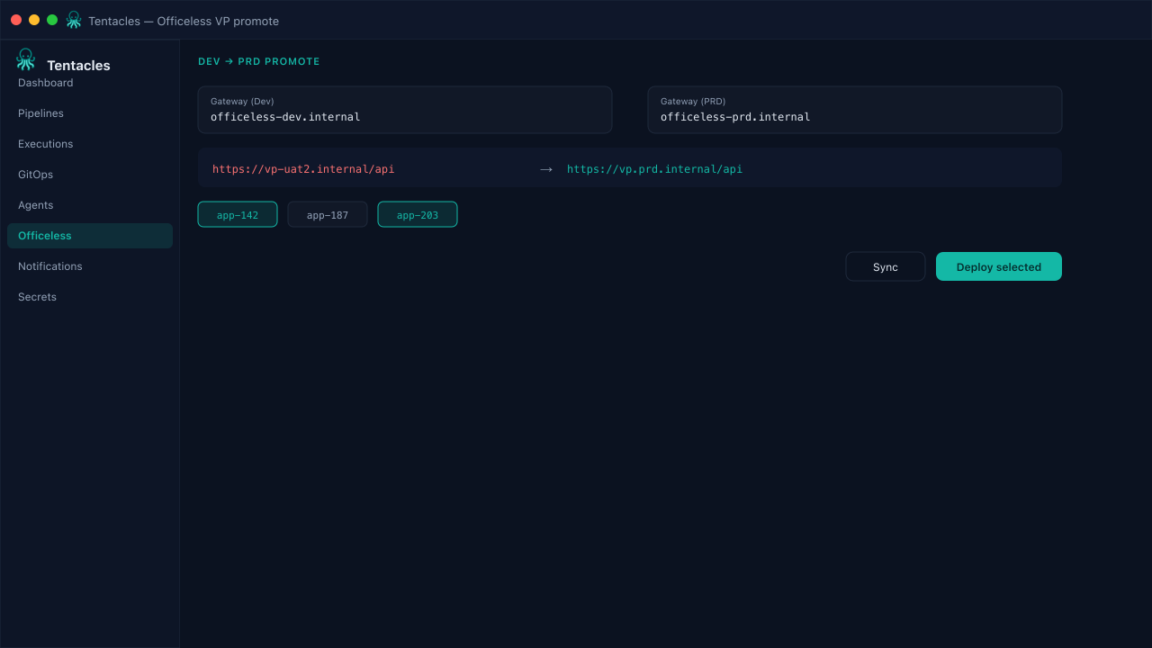Close the window with the red button

point(16,20)
